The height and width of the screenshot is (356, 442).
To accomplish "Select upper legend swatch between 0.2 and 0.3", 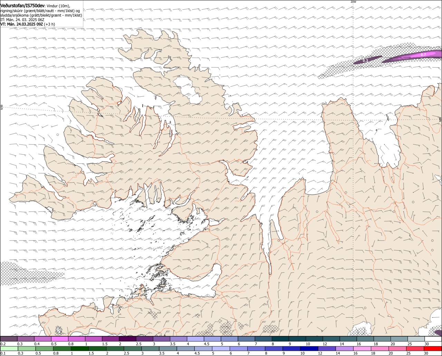I will point(9,339).
